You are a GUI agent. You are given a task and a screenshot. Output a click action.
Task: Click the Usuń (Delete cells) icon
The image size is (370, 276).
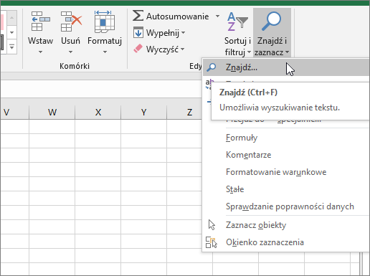(71, 22)
